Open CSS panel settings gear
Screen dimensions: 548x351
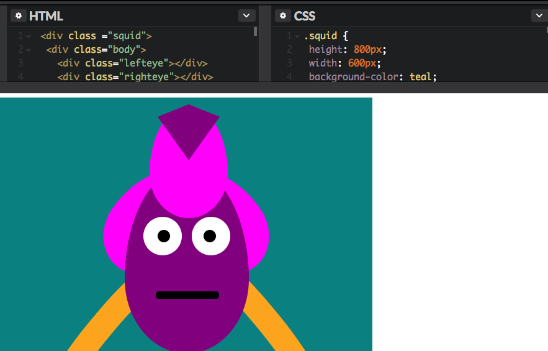tap(283, 16)
